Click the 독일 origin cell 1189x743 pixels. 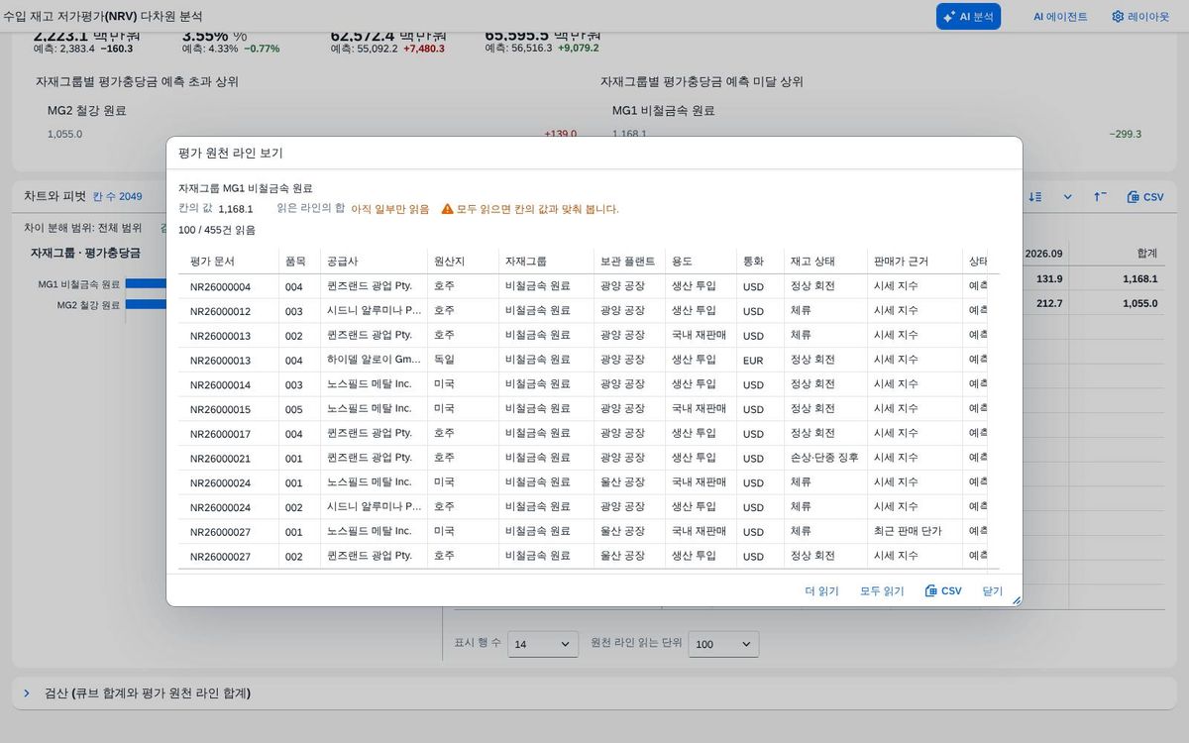tap(463, 360)
